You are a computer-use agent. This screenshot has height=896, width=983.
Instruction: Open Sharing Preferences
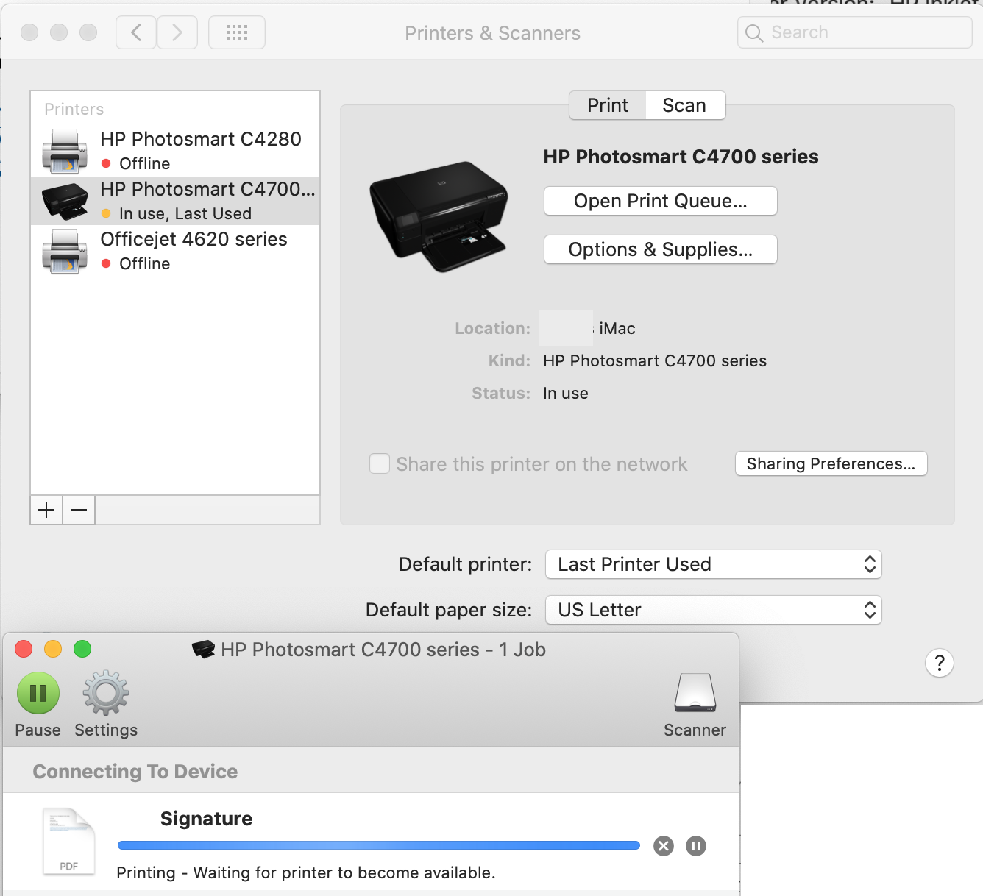click(831, 463)
